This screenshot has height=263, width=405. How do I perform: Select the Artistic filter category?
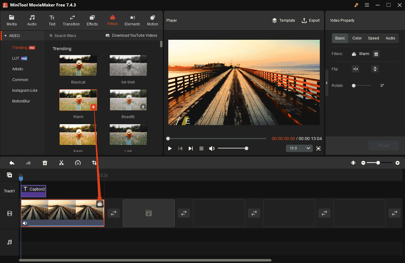[18, 69]
